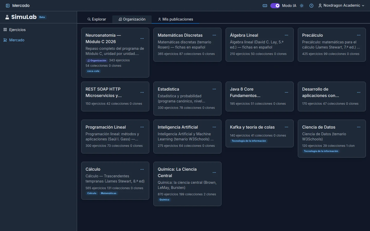Screen dimensions: 370x231
Task: Open options menu for Álgebra Lineal
Action: point(286,35)
